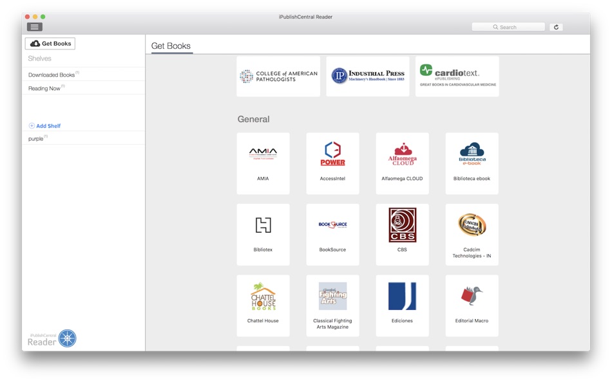Screen dimensions: 612x382
Task: Open Downloaded Books shelf
Action: point(84,75)
